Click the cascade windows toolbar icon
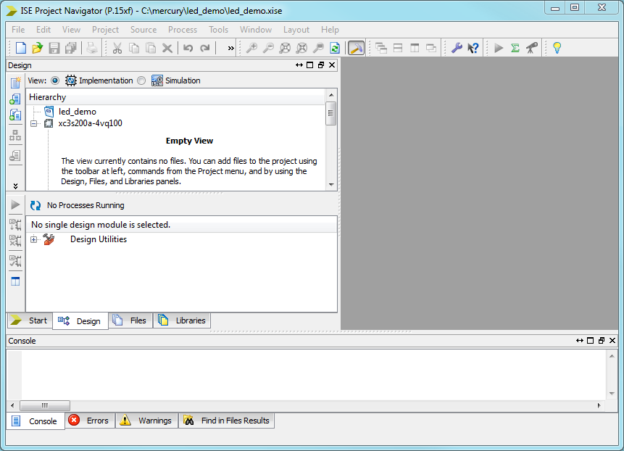Viewport: 624px width, 451px height. [x=381, y=48]
